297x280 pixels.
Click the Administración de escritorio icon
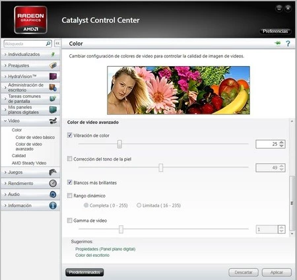[53, 88]
